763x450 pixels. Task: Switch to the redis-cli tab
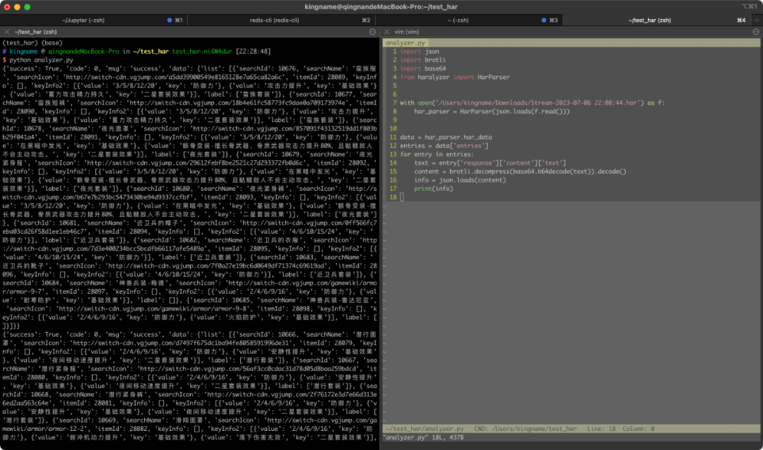[x=281, y=20]
